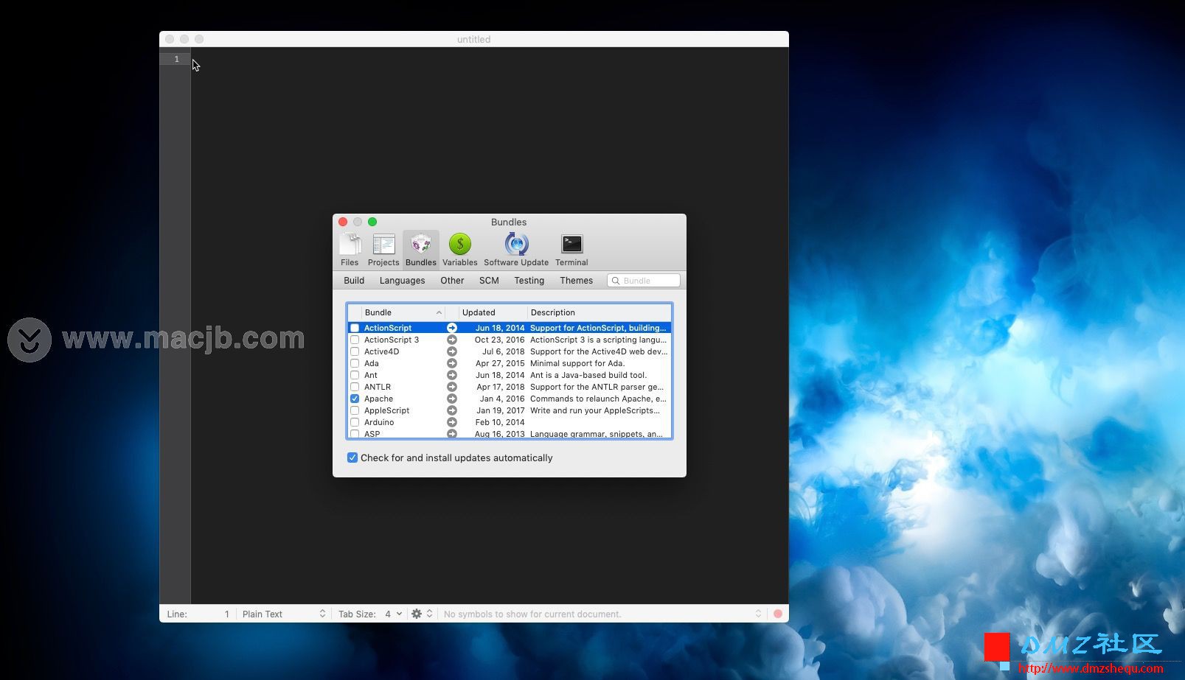Click the arrow link for Arduino bundle
Viewport: 1185px width, 680px height.
452,422
